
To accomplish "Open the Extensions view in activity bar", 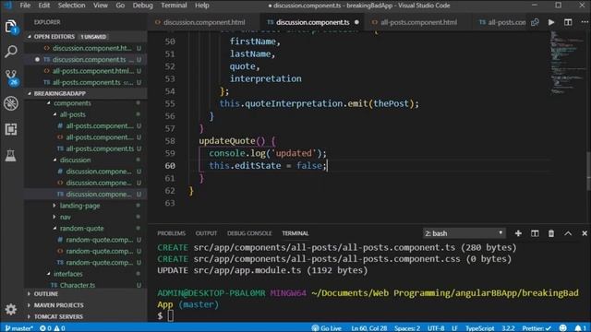I will point(11,129).
